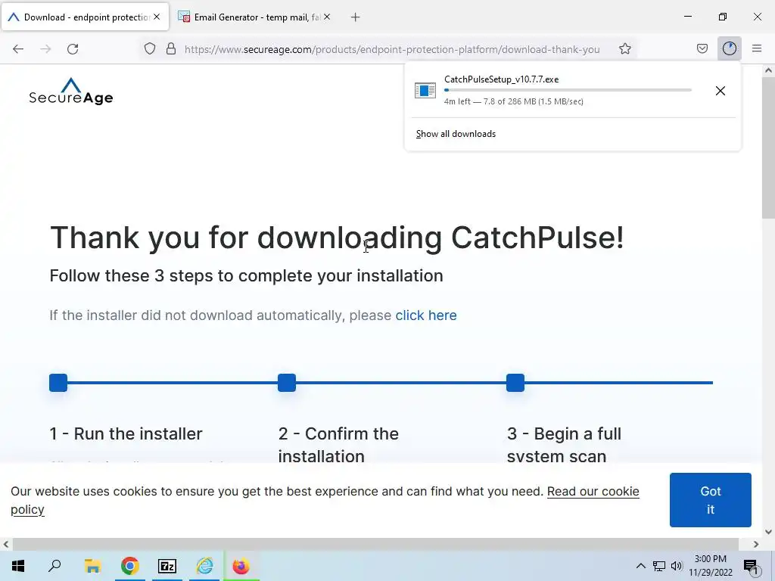This screenshot has width=775, height=581.
Task: Open the Windows Start menu
Action: 18,566
